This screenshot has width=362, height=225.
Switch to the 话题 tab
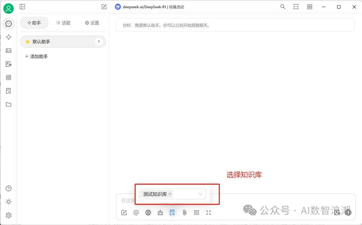click(63, 23)
